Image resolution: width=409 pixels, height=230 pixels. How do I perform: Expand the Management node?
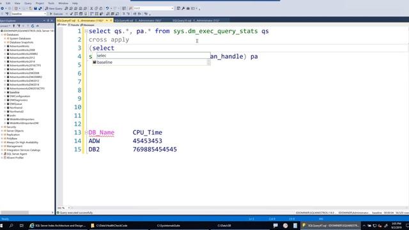(2, 146)
